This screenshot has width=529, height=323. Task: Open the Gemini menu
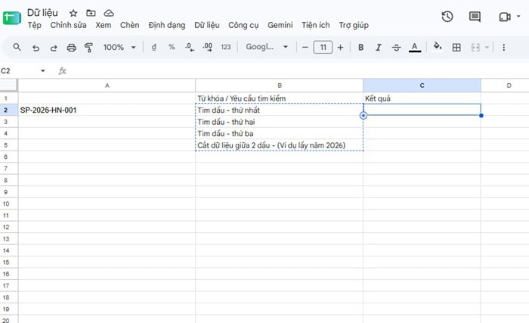[280, 25]
